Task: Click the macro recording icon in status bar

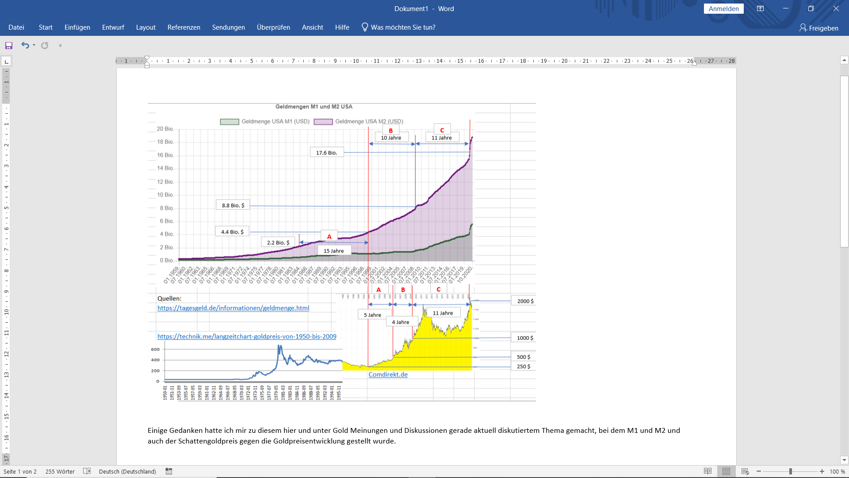Action: coord(169,471)
